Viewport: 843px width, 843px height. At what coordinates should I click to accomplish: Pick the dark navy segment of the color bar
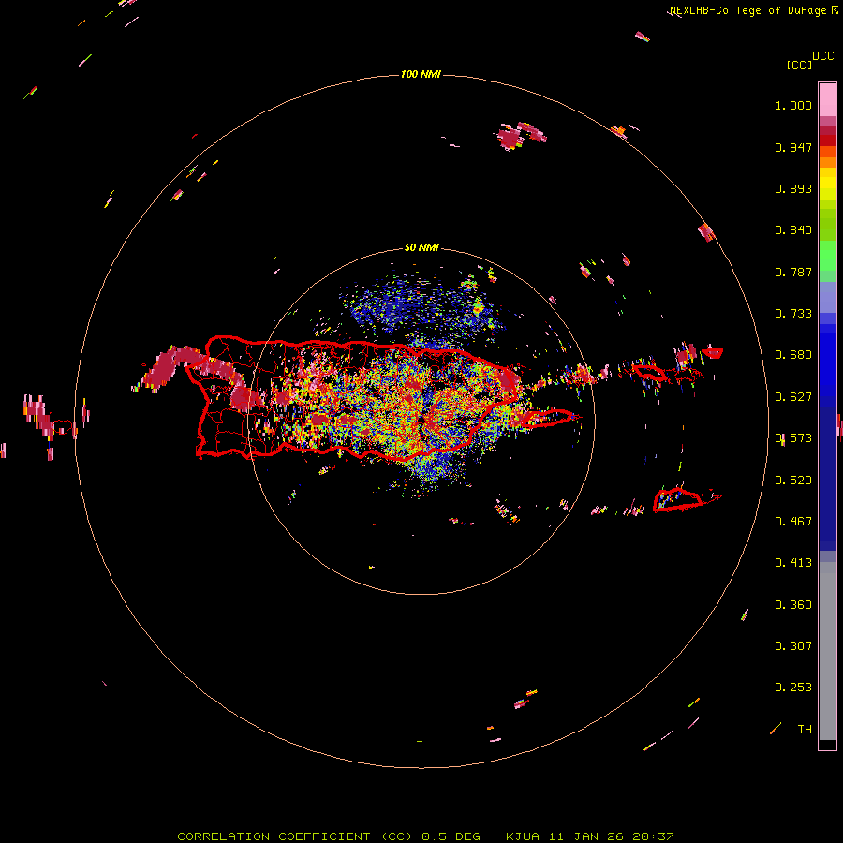click(x=827, y=479)
